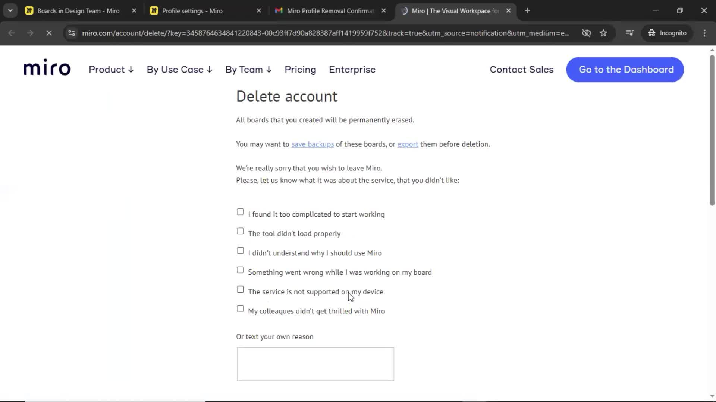Screen dimensions: 716x402
Task: Follow the save backups link
Action: (x=313, y=144)
